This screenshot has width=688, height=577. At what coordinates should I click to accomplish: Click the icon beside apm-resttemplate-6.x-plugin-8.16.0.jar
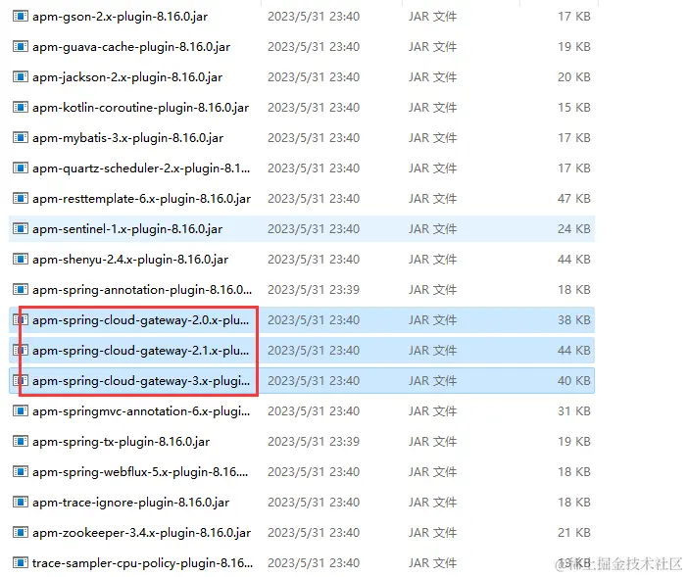click(21, 198)
